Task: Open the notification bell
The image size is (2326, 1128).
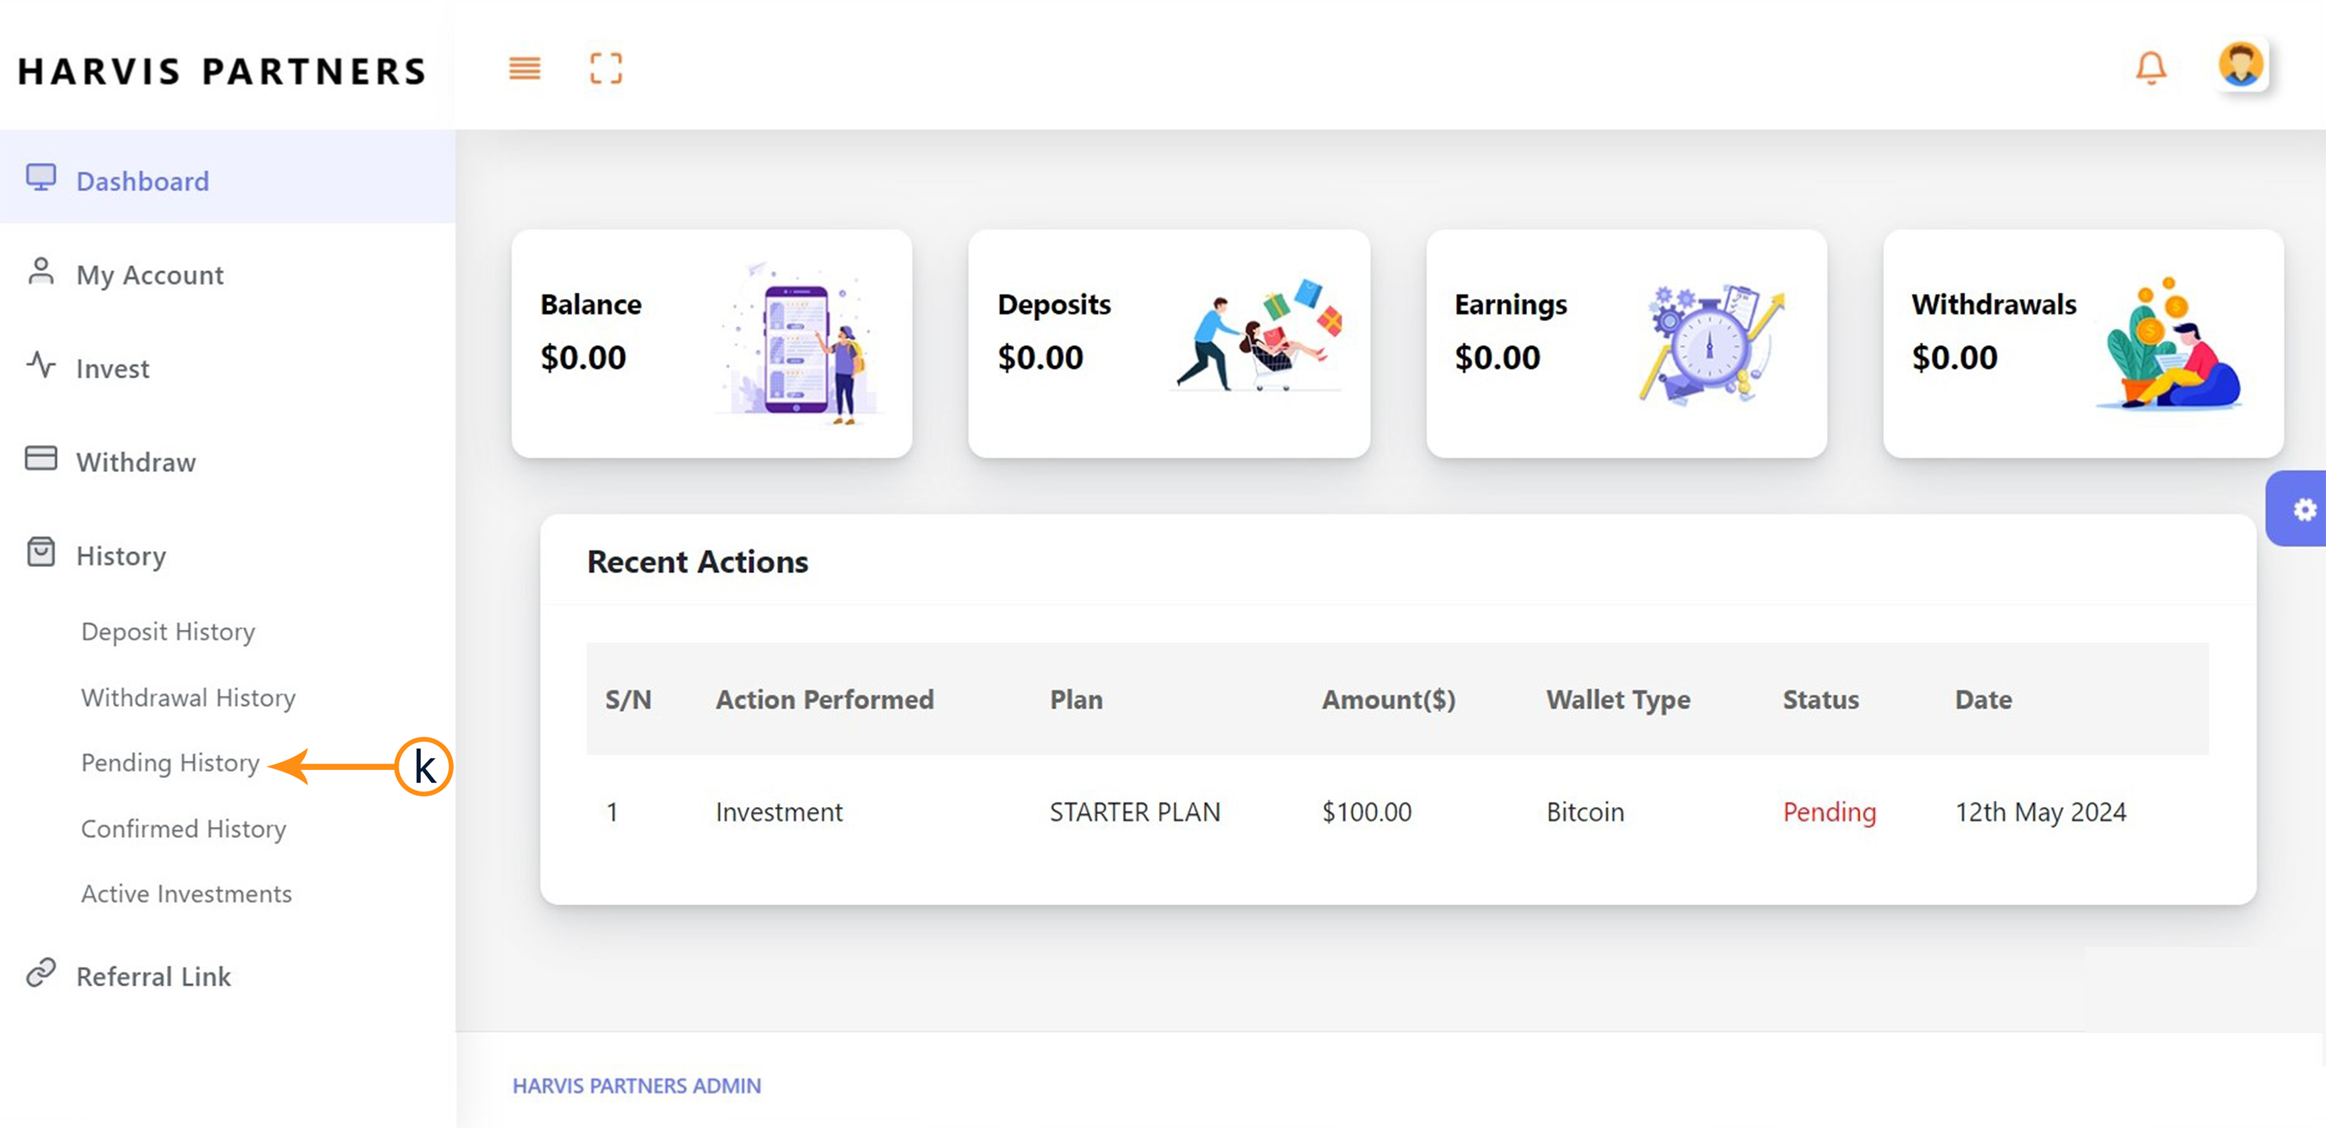Action: [x=2150, y=69]
